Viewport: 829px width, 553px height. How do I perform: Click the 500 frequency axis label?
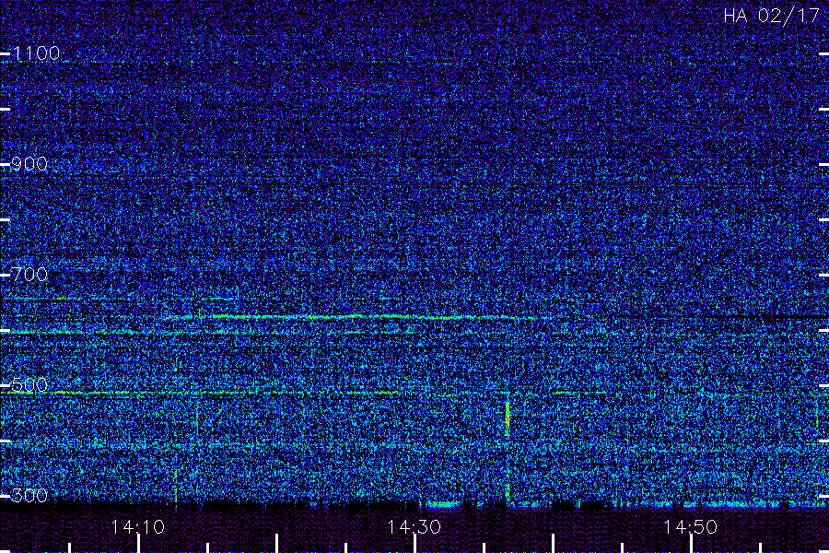click(30, 385)
